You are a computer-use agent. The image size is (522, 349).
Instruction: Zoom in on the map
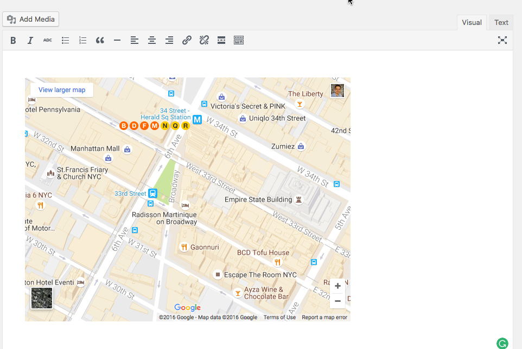[x=338, y=286]
